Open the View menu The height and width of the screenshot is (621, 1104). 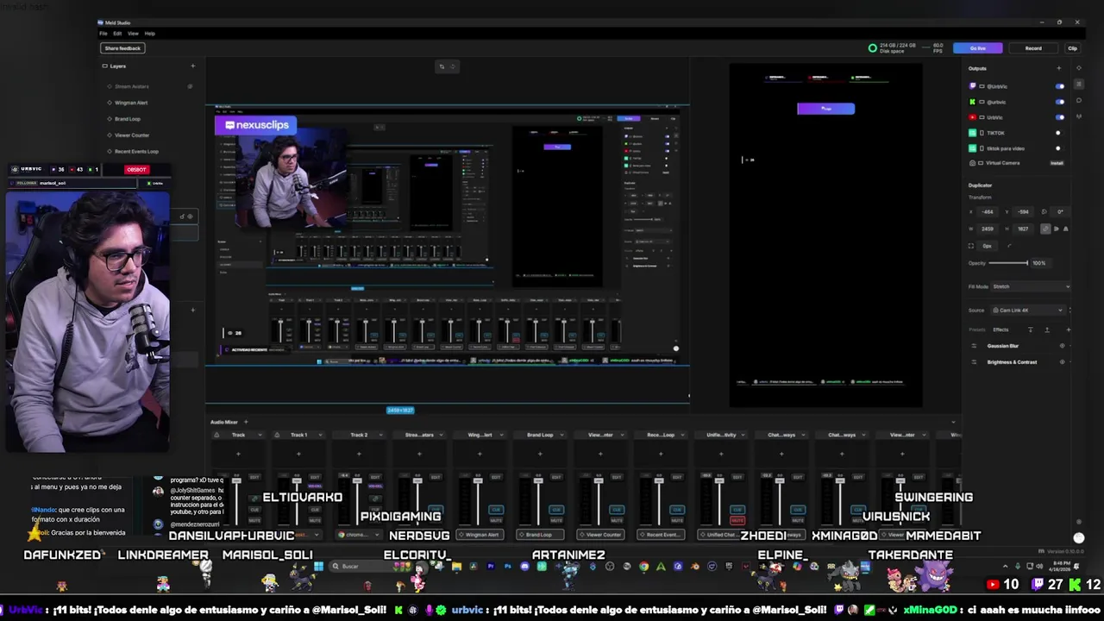pyautogui.click(x=133, y=34)
